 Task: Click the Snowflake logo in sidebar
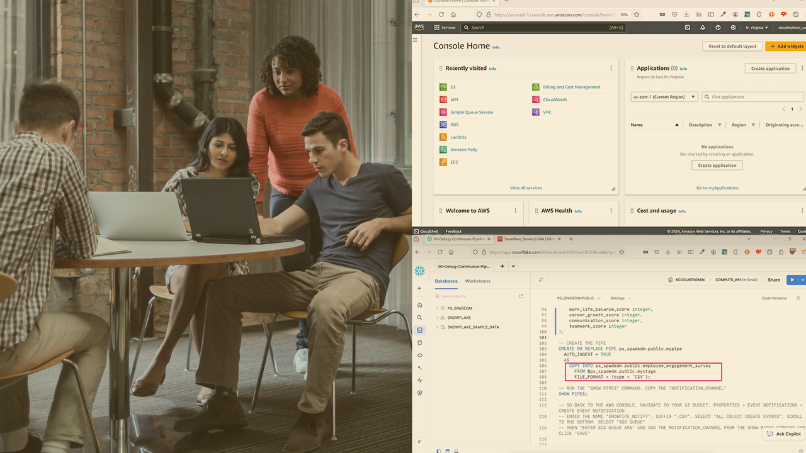(x=419, y=271)
